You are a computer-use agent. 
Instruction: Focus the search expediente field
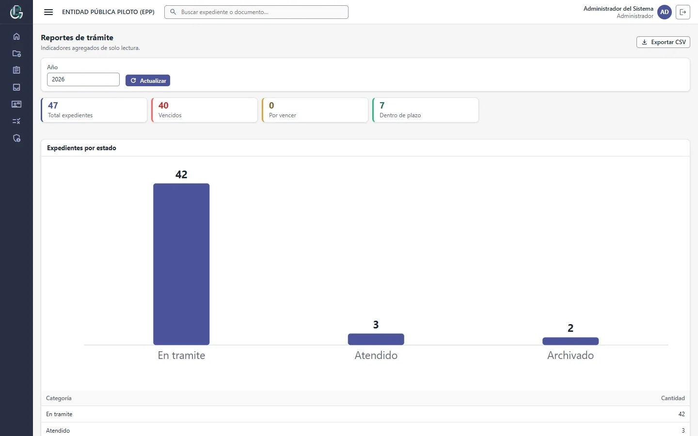256,12
